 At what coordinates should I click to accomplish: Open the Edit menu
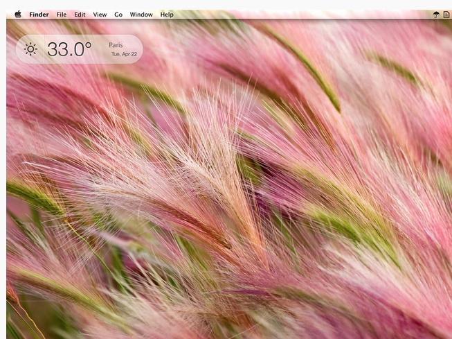(80, 15)
